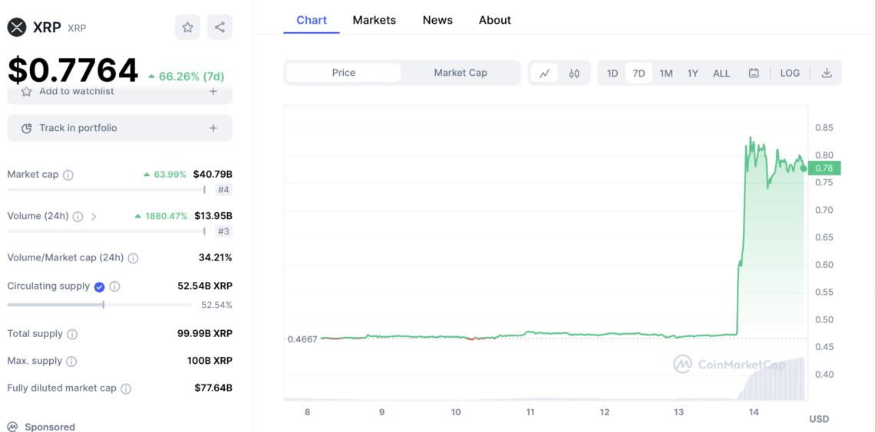Click the 52.54% supply percentage text
Viewport: 875px width, 432px height.
(x=217, y=305)
